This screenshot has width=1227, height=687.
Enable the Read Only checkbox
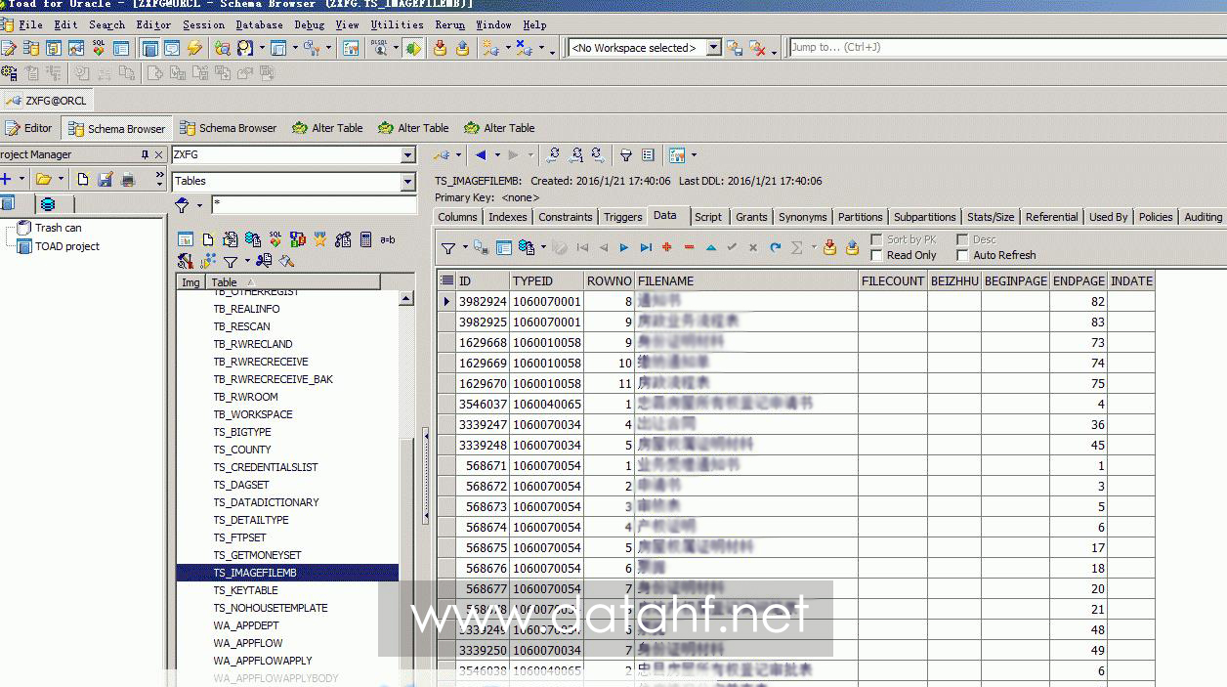tap(876, 255)
